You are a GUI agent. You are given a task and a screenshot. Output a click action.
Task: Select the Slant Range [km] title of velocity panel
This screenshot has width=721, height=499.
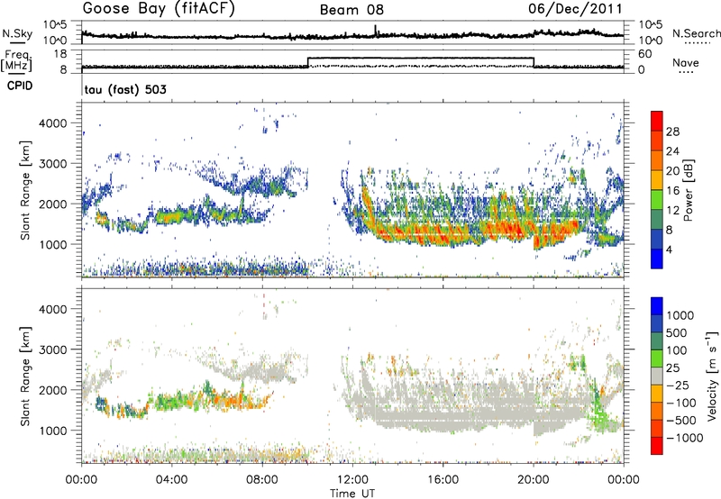(24, 376)
